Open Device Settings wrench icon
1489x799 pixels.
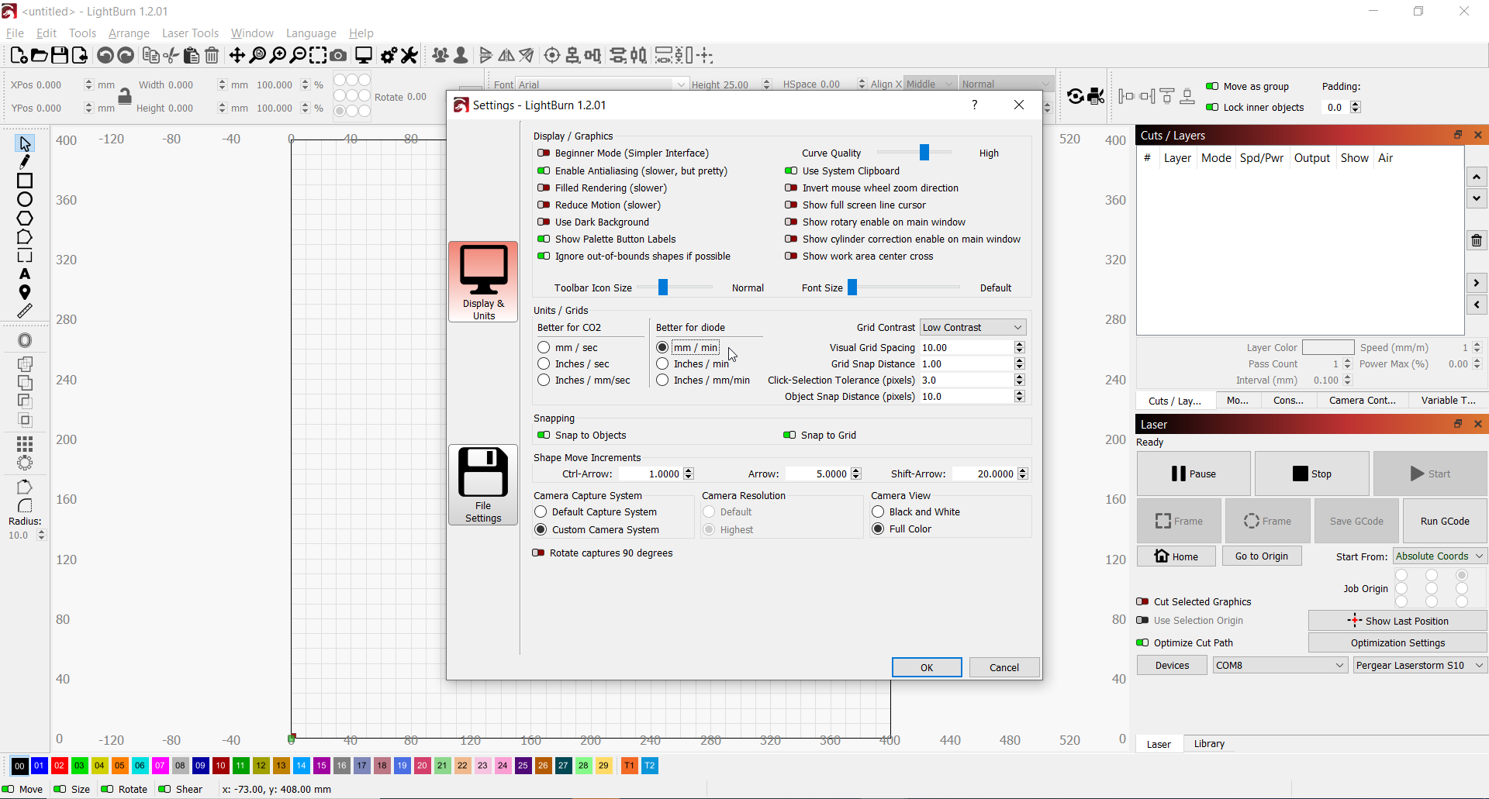(409, 55)
